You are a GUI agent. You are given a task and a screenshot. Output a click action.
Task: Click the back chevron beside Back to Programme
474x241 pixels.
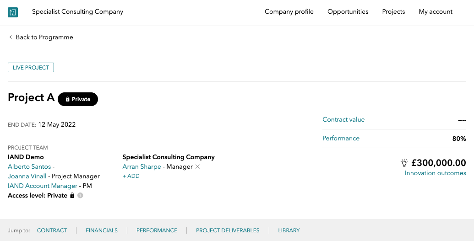[11, 37]
